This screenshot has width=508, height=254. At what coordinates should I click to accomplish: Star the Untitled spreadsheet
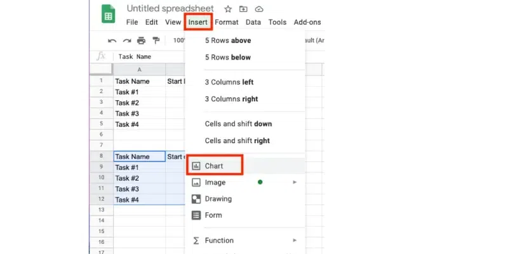point(228,9)
